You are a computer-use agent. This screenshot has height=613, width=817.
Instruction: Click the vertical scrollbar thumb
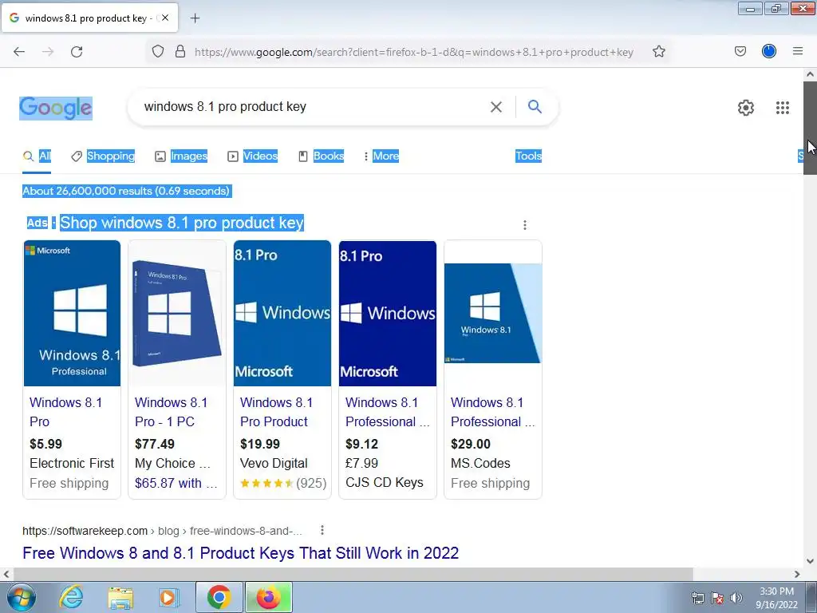810,128
